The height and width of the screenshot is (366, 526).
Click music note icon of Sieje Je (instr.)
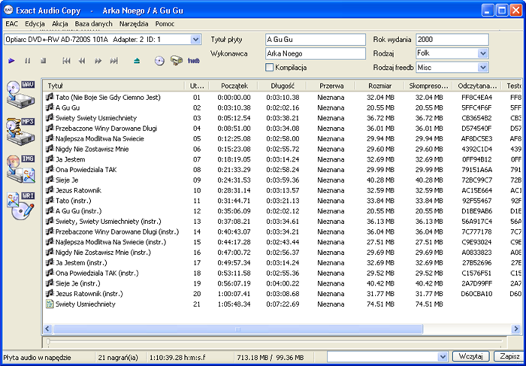(x=50, y=283)
